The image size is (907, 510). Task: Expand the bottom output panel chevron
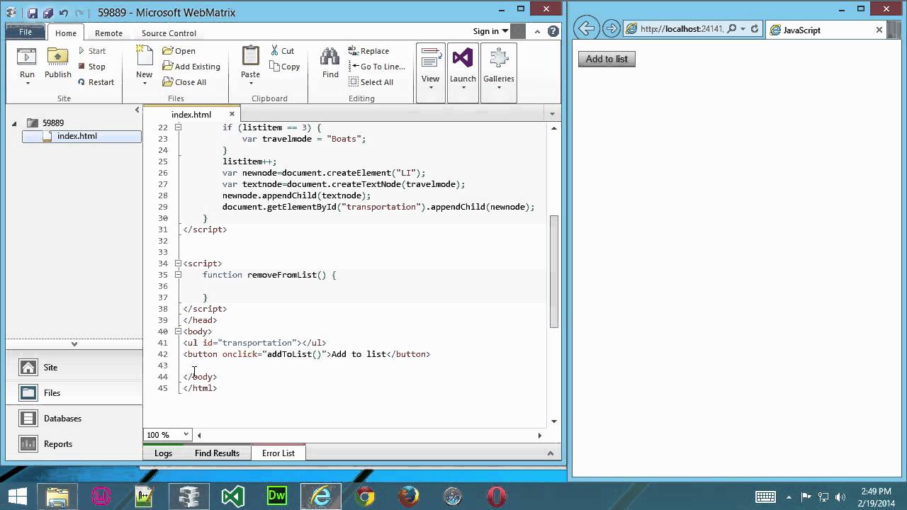coord(550,453)
